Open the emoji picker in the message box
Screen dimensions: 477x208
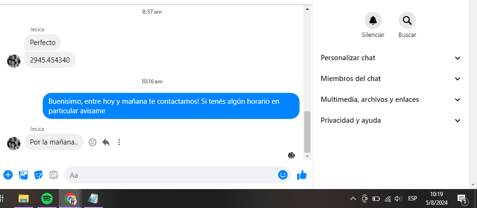(282, 175)
